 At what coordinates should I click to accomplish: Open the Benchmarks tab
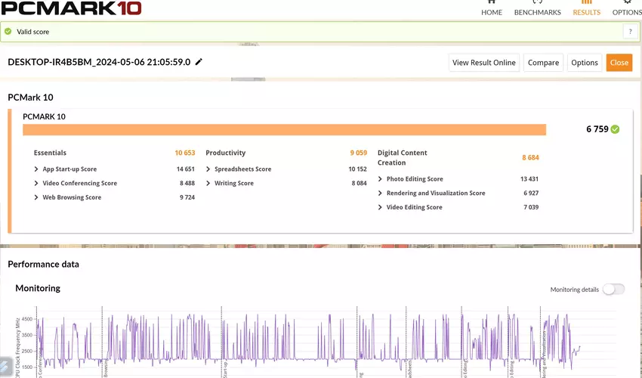point(537,12)
